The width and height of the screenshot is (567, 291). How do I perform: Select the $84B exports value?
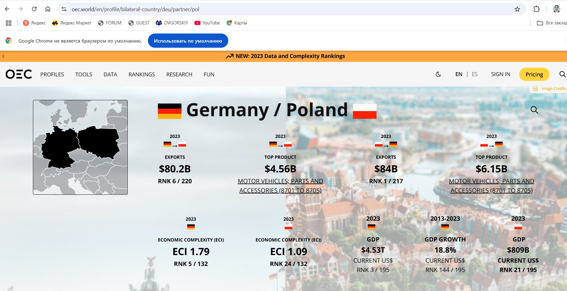(x=386, y=169)
